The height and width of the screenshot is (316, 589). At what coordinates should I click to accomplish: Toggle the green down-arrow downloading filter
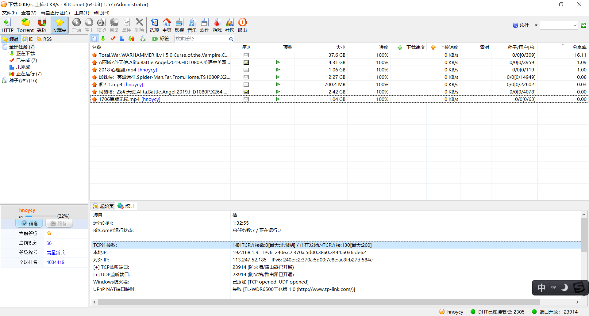click(x=103, y=39)
